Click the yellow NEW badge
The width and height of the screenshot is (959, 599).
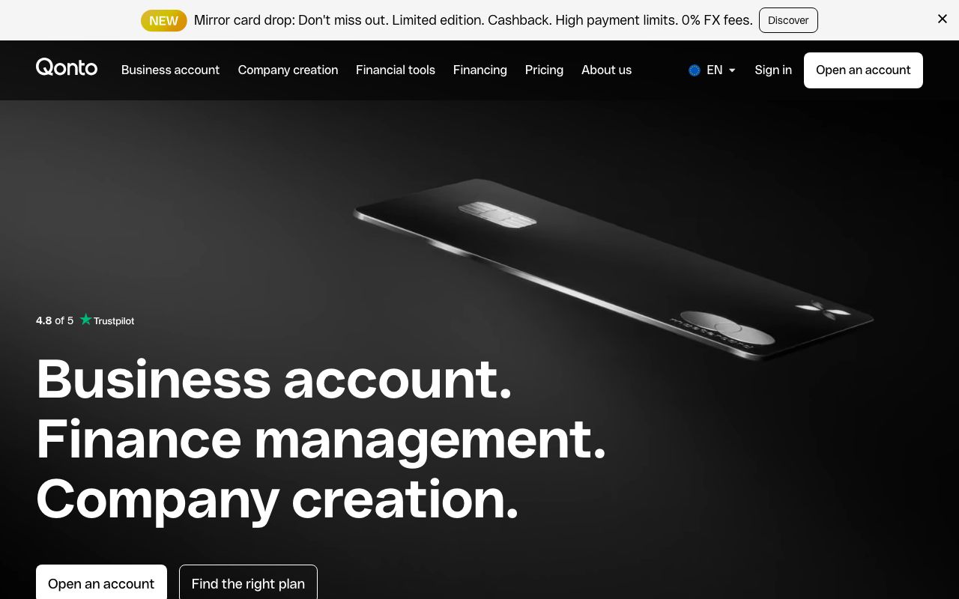(x=163, y=20)
